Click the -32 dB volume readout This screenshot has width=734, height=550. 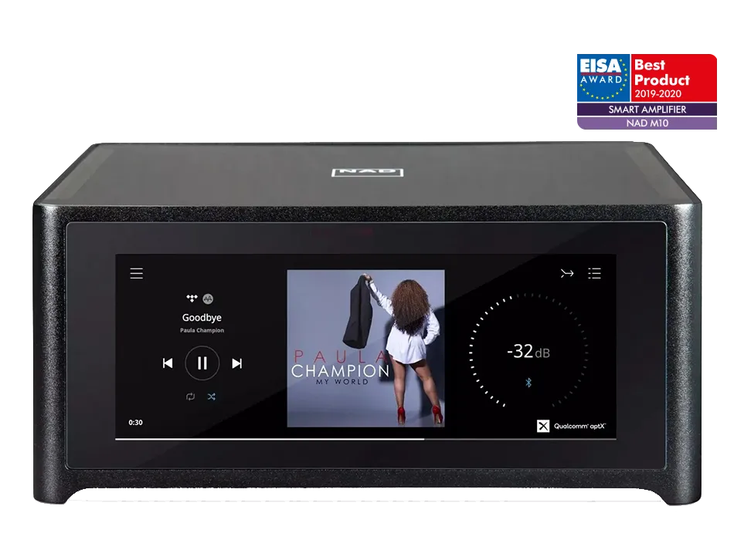(529, 351)
